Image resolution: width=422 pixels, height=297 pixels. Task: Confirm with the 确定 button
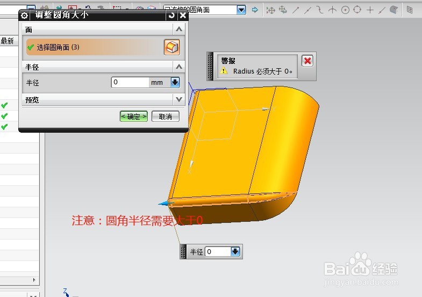click(x=134, y=117)
